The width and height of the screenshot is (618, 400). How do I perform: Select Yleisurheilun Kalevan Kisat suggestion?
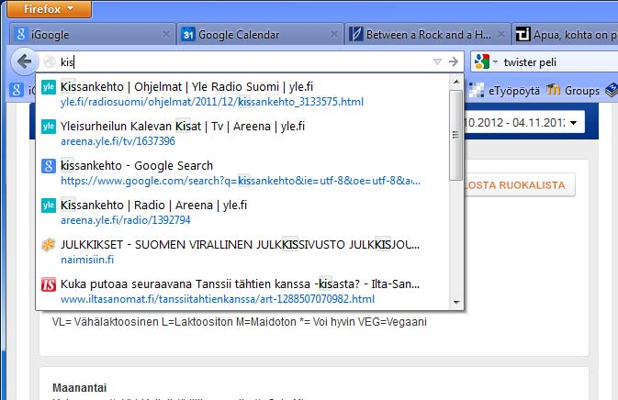(x=242, y=133)
